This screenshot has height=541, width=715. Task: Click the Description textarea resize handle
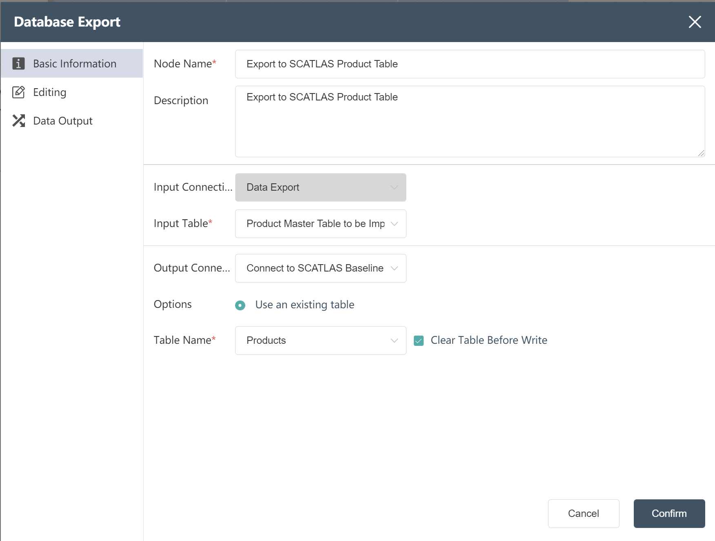[701, 153]
